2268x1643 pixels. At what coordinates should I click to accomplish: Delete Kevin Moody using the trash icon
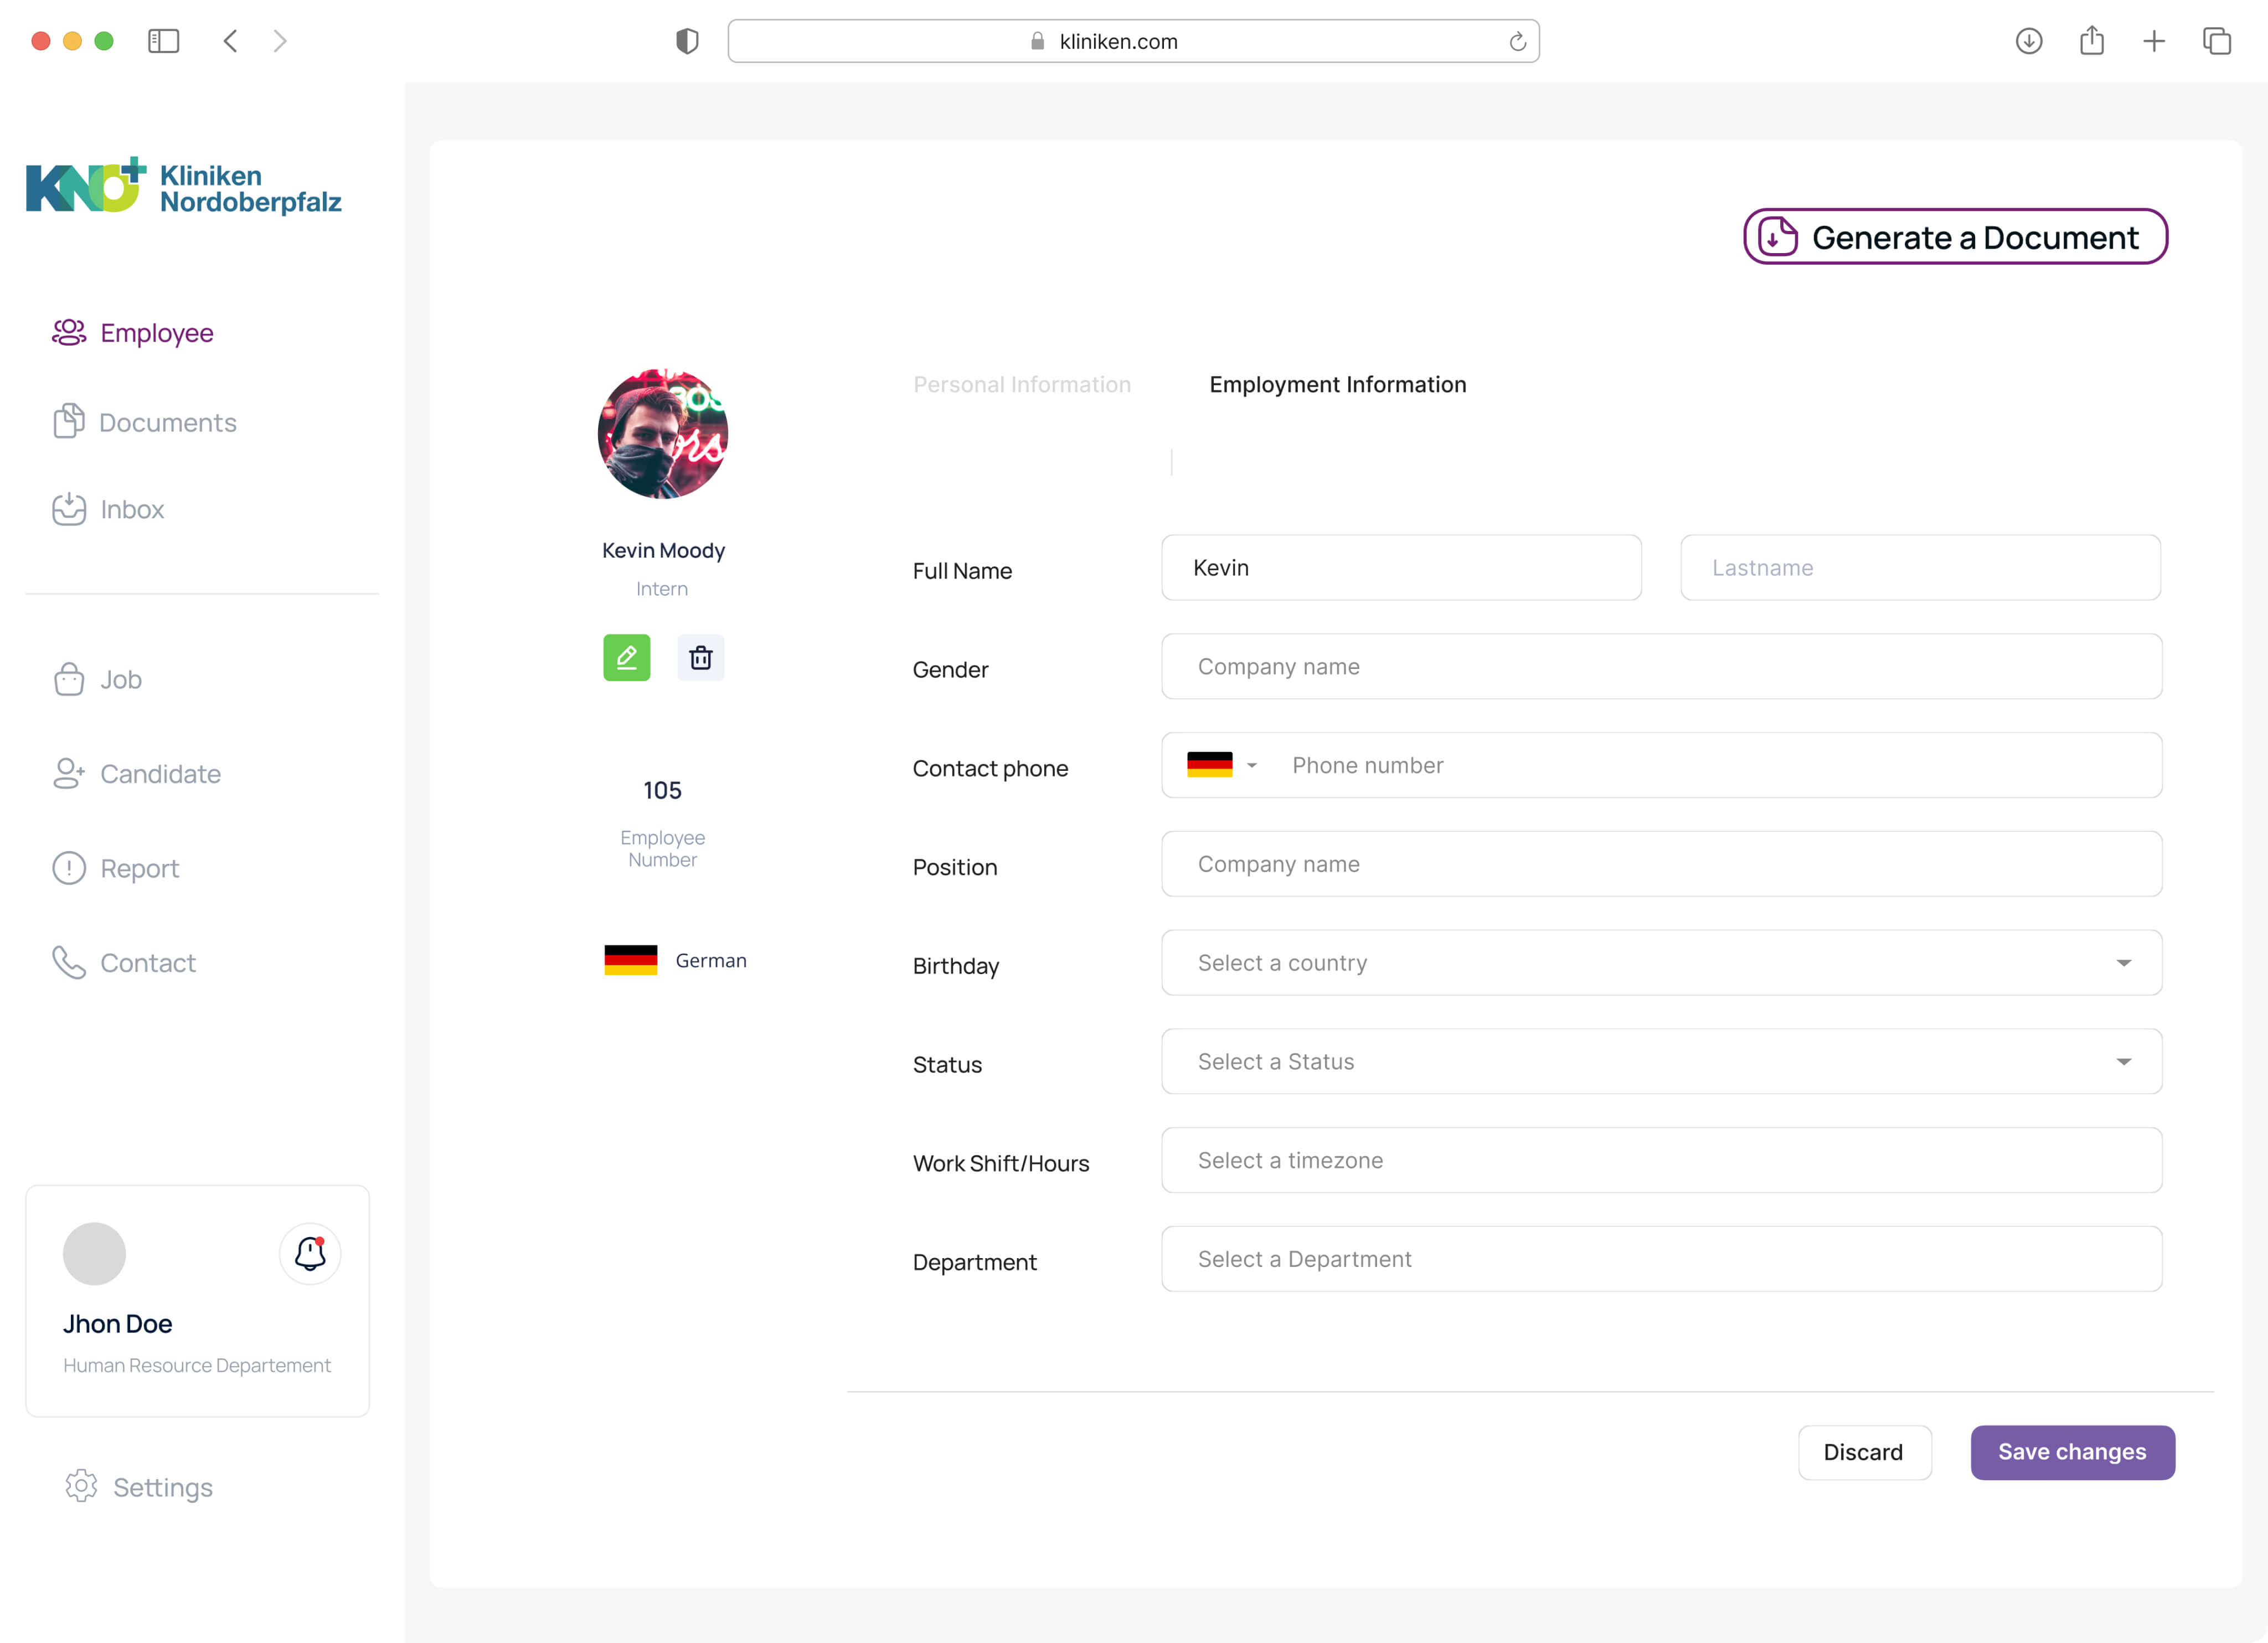pyautogui.click(x=701, y=657)
